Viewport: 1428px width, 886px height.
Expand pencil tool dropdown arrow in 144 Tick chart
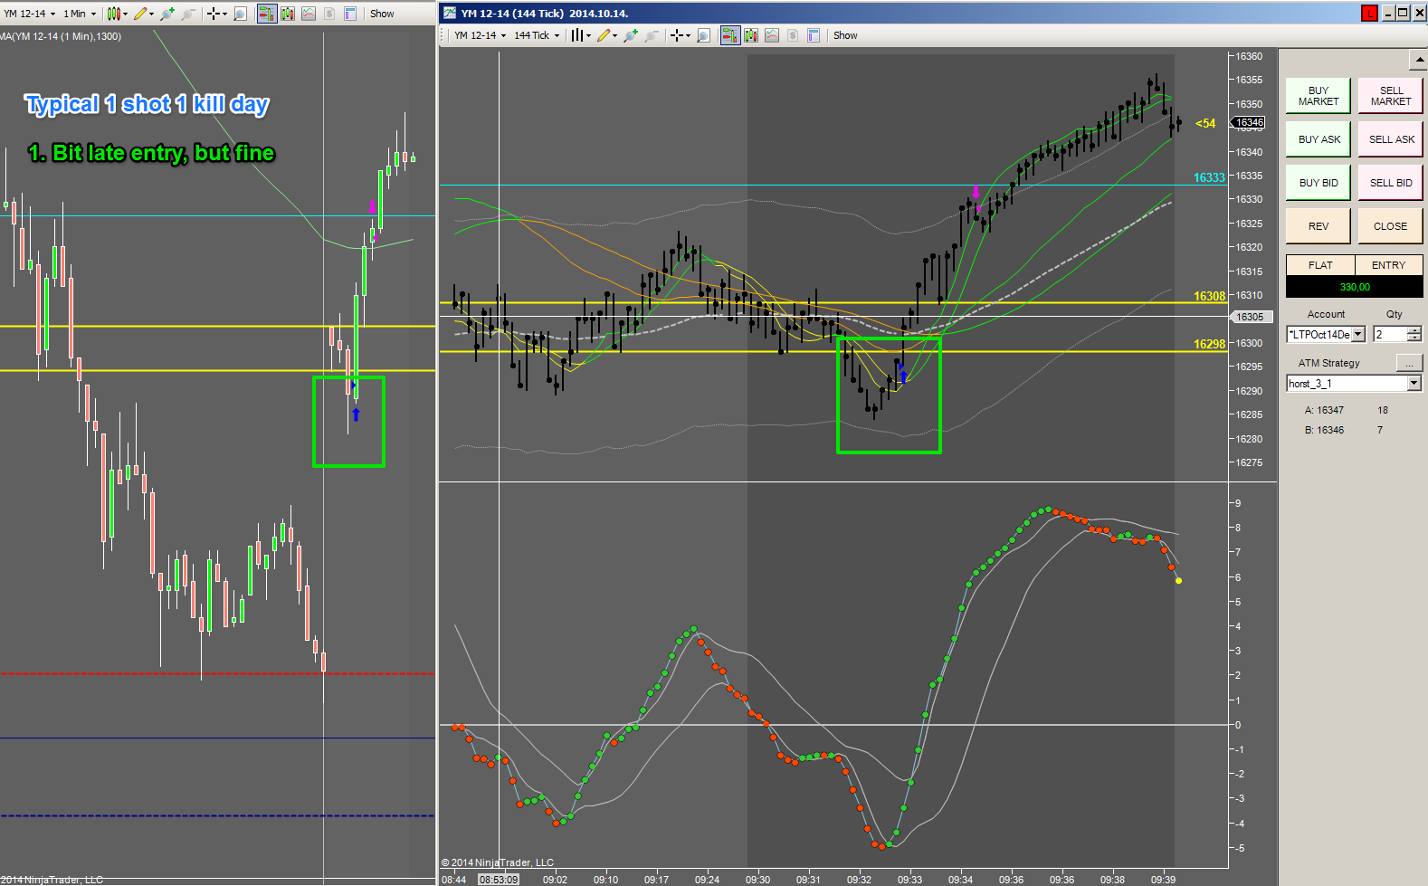pyautogui.click(x=614, y=35)
